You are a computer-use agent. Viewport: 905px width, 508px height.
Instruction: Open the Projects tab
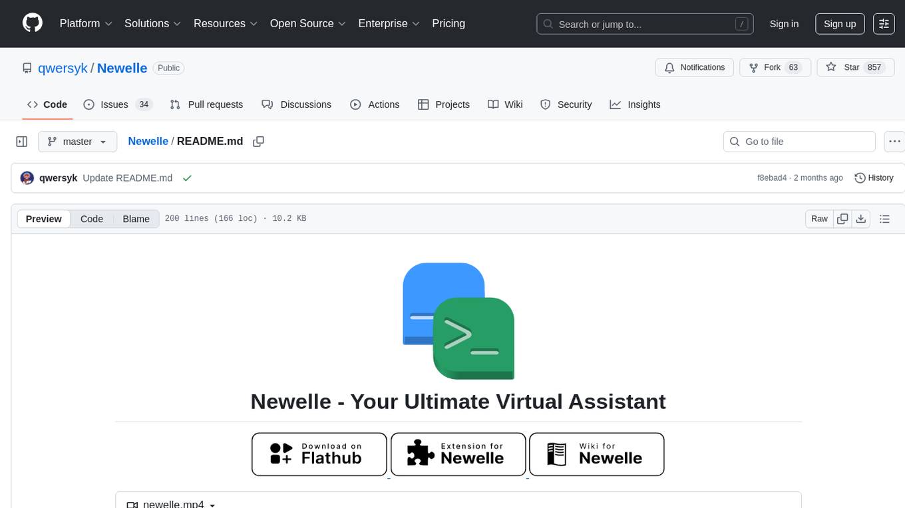coord(444,104)
